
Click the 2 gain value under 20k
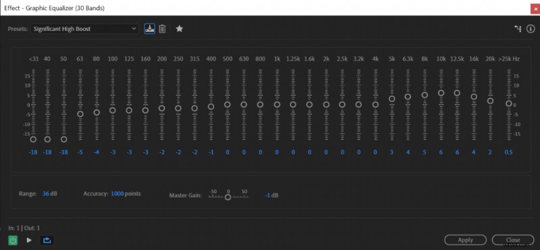click(490, 152)
